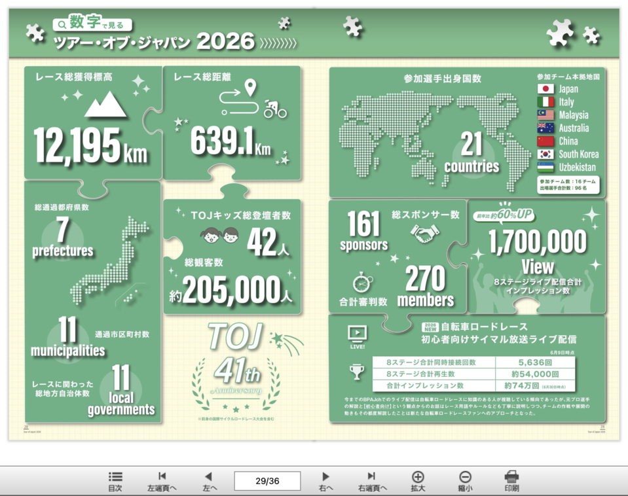Jump to the rightmost page (右端頁へ)

coord(372,481)
